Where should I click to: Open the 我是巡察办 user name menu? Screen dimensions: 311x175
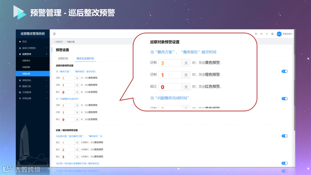click(x=287, y=34)
